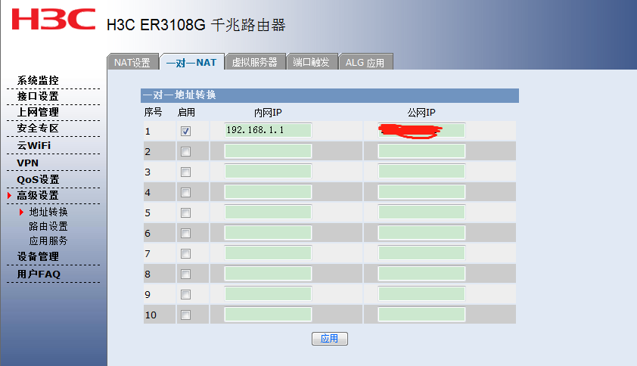
Task: Open 接口设置 in the sidebar
Action: (38, 96)
